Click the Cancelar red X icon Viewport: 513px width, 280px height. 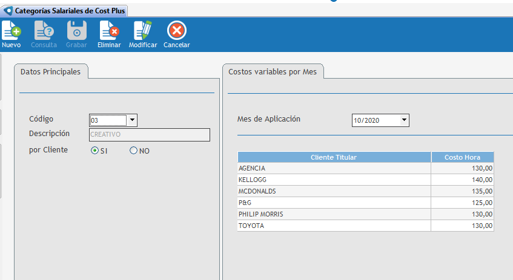coord(177,30)
